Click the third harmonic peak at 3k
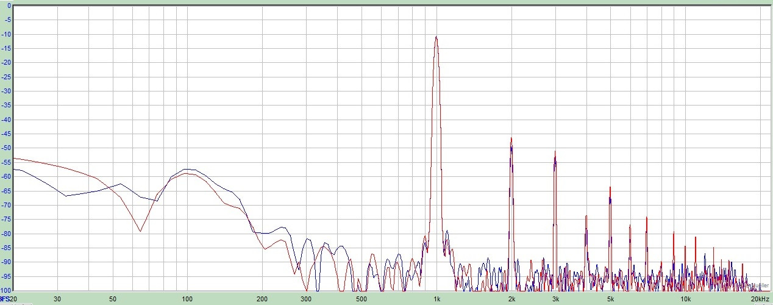Image resolution: width=773 pixels, height=305 pixels. pyautogui.click(x=555, y=152)
